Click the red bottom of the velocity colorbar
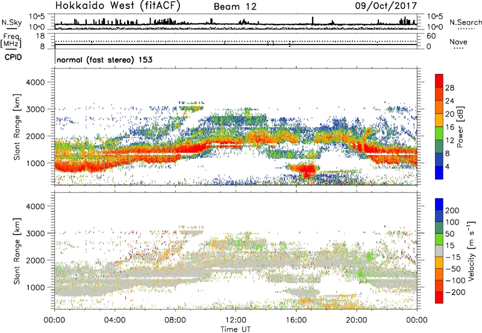This screenshot has height=333, width=482. coord(439,298)
